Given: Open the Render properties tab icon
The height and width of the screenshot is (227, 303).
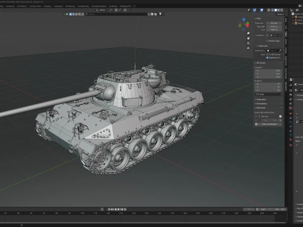Looking at the screenshot, I should click(x=290, y=90).
